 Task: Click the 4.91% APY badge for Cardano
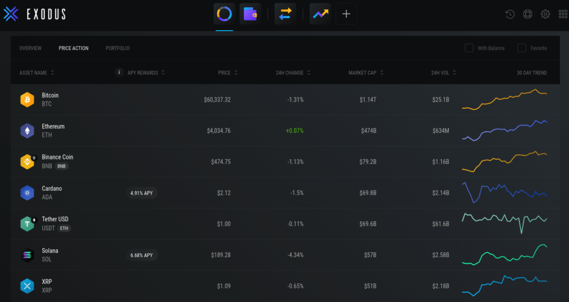[x=142, y=193]
